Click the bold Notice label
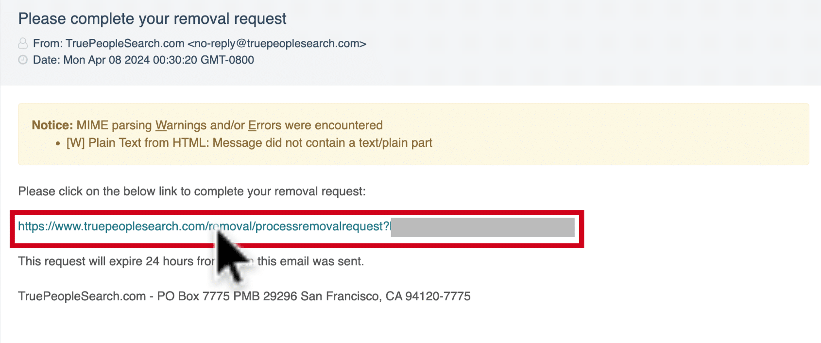The image size is (821, 343). [52, 125]
